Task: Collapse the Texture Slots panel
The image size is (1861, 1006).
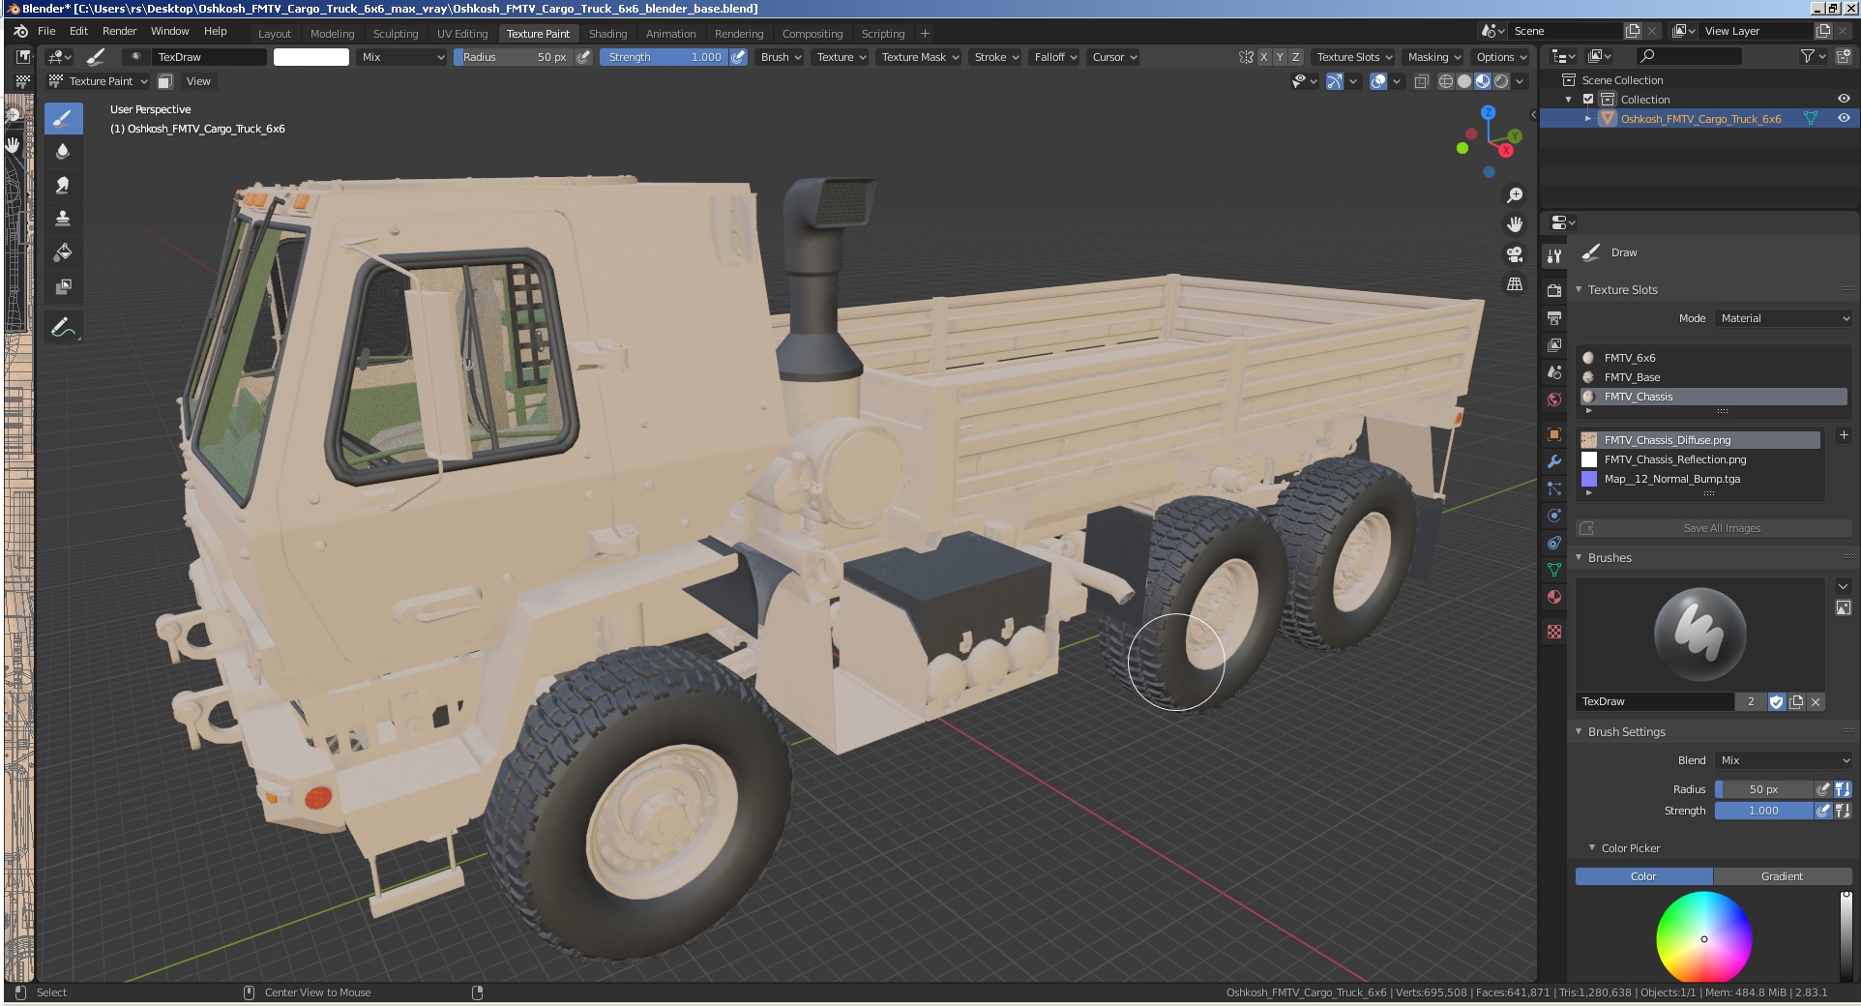Action: pyautogui.click(x=1579, y=289)
